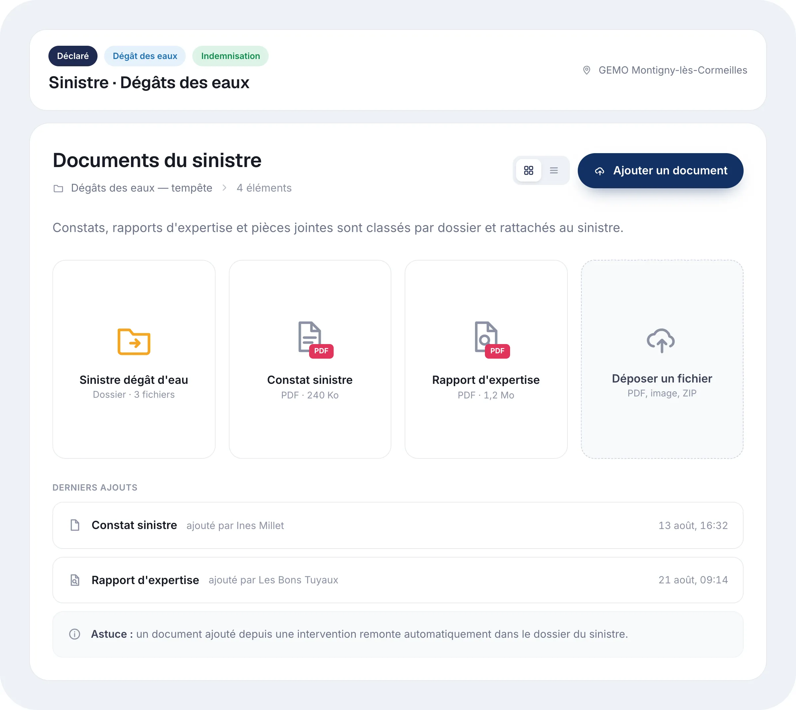
Task: Click GEMO Montigny-lès-Cormeilles location text
Action: pos(673,70)
